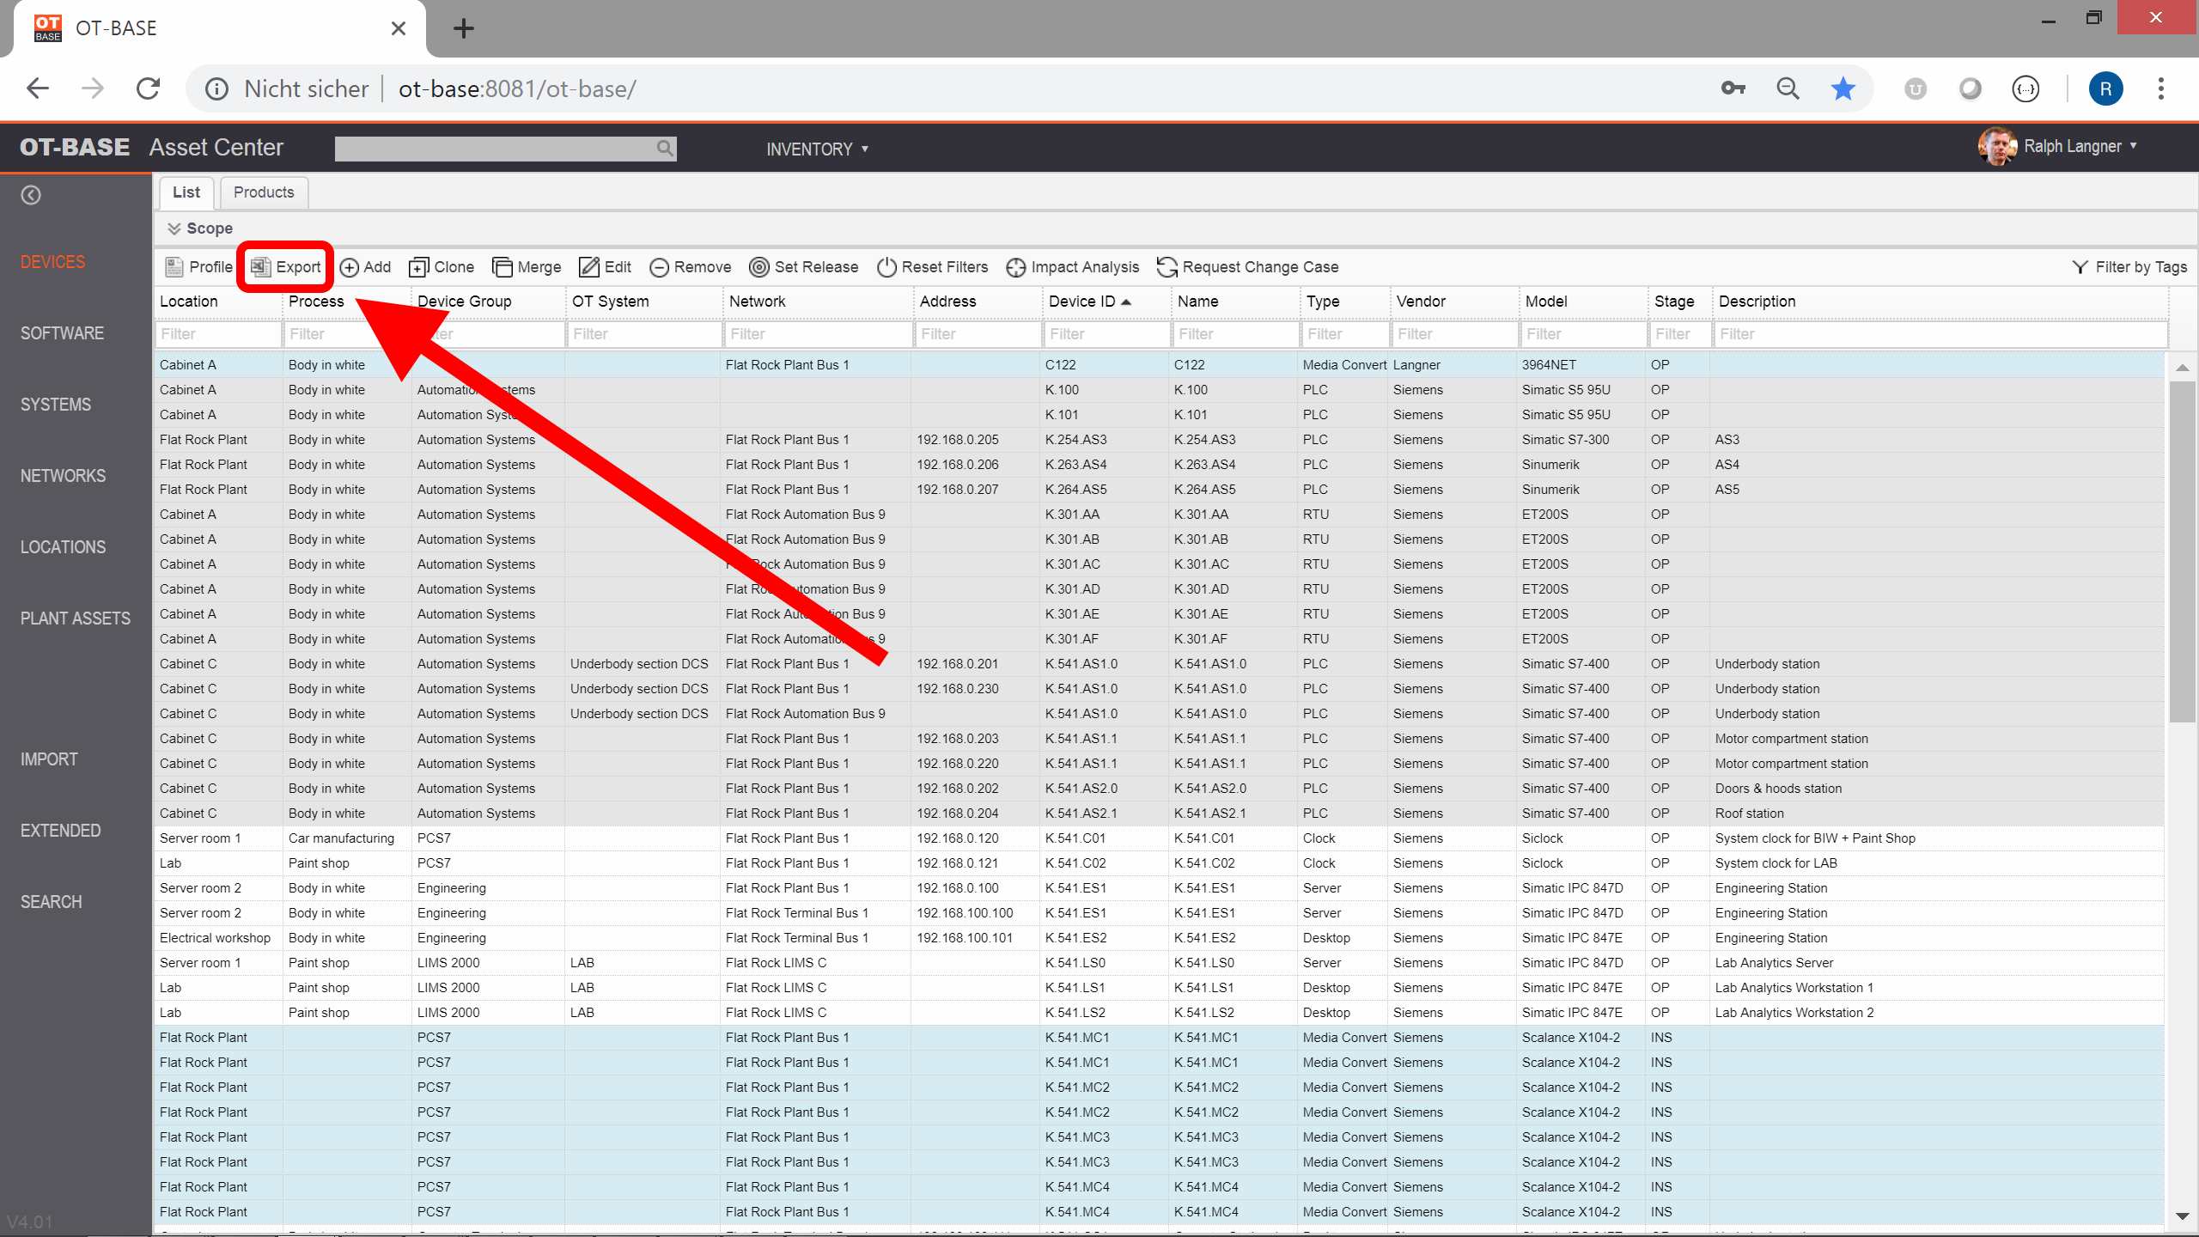Screen dimensions: 2199x1237
Task: Open LOCATIONS in the sidebar
Action: [x=63, y=547]
